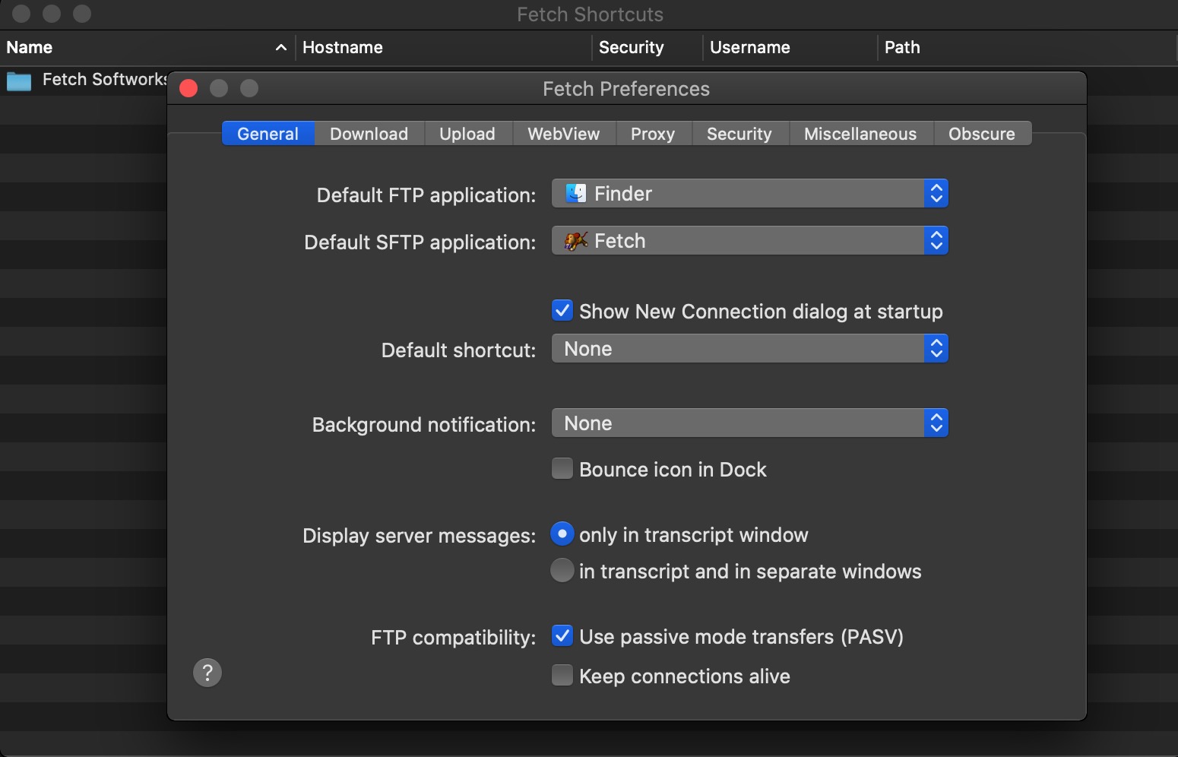Screen dimensions: 1178x757
Task: Click the Name column sort arrow
Action: click(x=280, y=47)
